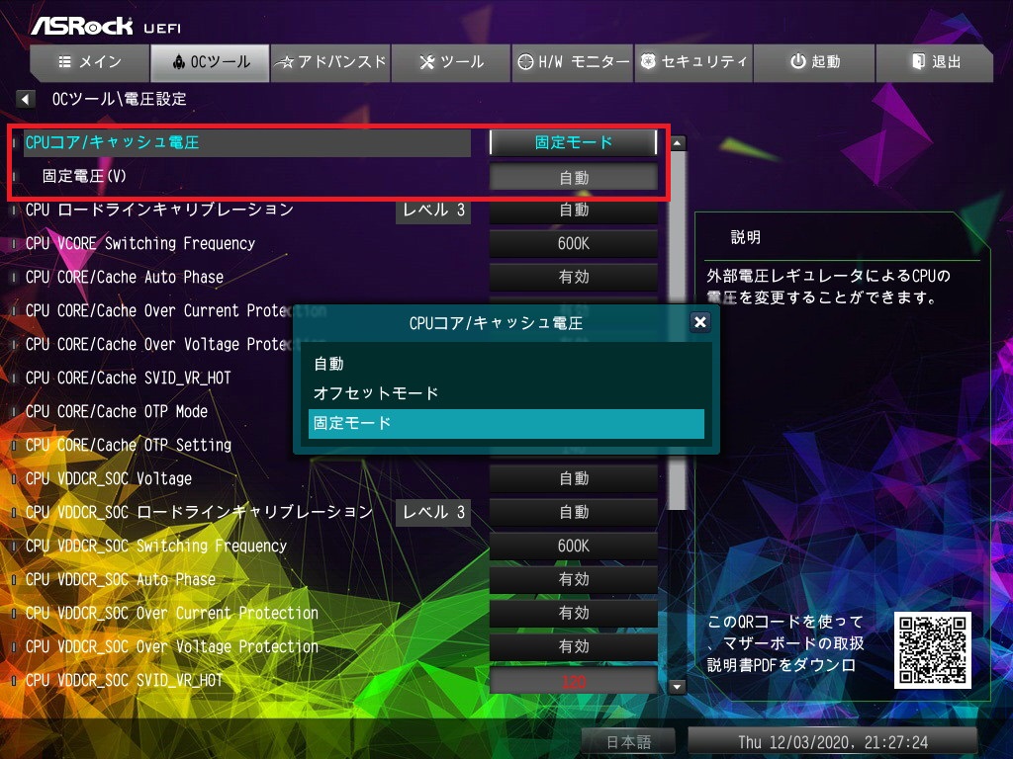Select CPU VDDCR_SOC Over Current Protection label
Screen dimensions: 1013x759
172,613
